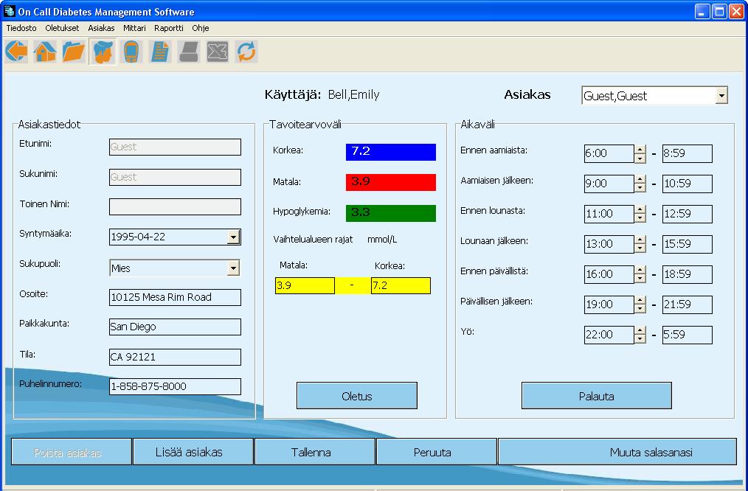Click the Päivällisen jälkeen 19:00 time field
The height and width of the screenshot is (491, 748).
pos(609,304)
